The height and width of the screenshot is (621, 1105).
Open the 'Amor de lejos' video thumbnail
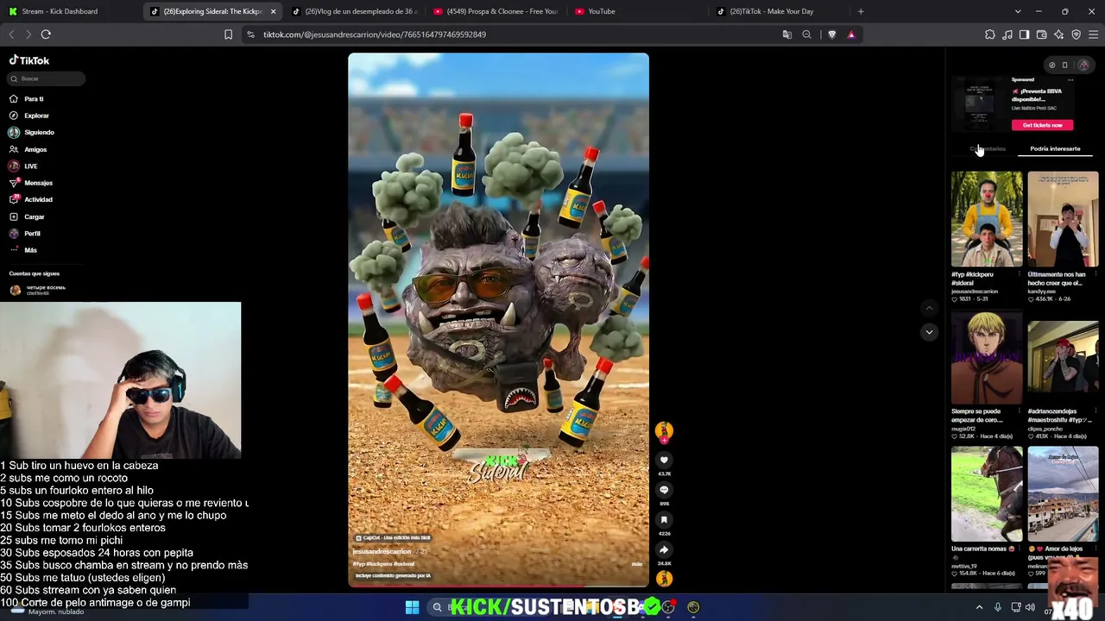pyautogui.click(x=1063, y=494)
